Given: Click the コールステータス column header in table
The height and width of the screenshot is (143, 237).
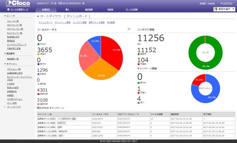Looking at the screenshot, I should (104, 114).
